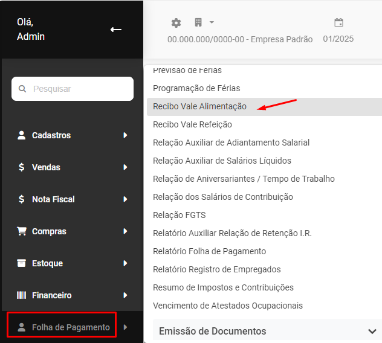The width and height of the screenshot is (382, 343).
Task: Click the calendar icon above 01/2025
Action: pyautogui.click(x=338, y=22)
